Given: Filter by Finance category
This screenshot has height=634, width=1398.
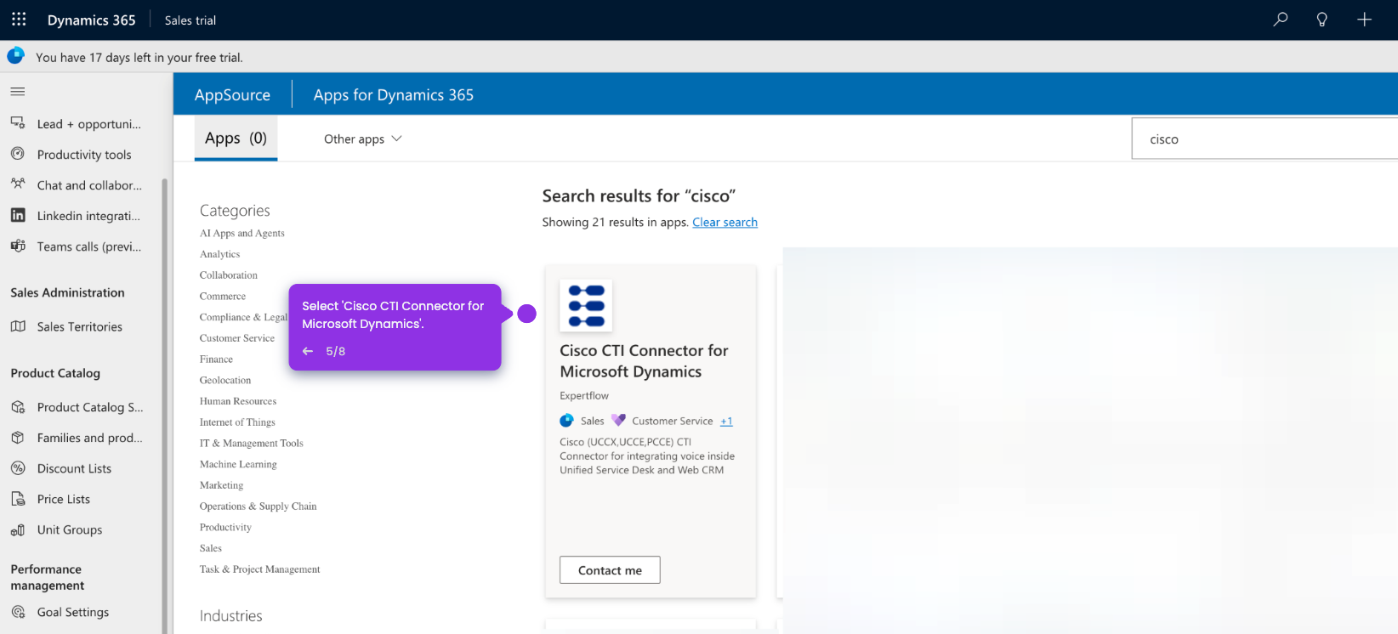Looking at the screenshot, I should coord(216,359).
